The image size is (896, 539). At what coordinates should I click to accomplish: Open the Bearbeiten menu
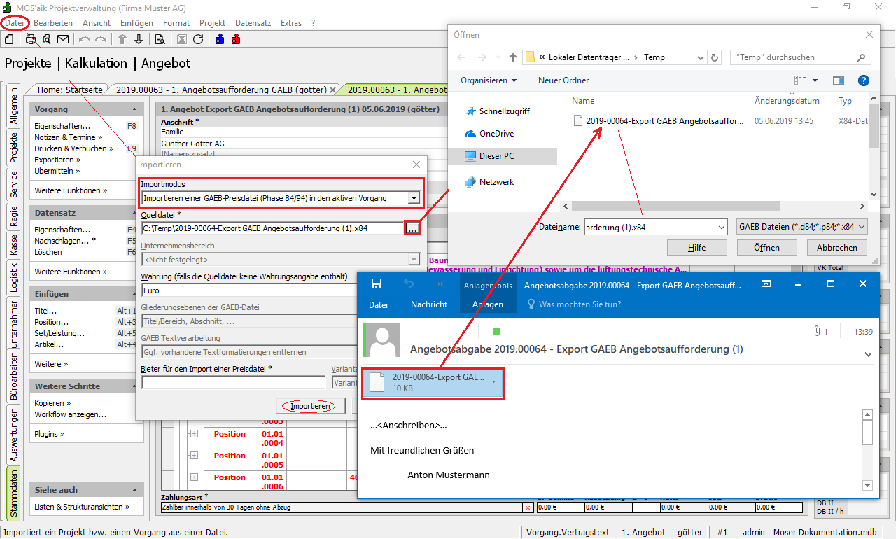pos(52,23)
